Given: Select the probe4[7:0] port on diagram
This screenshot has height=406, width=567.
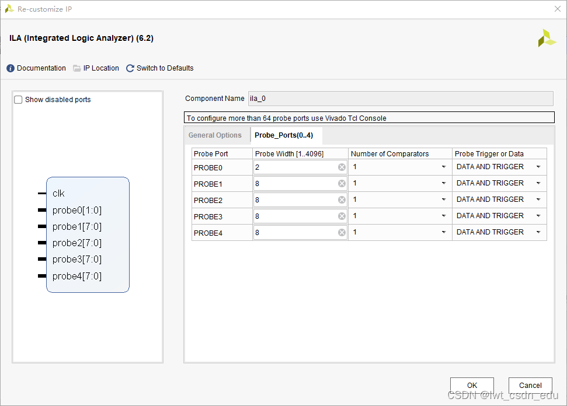Looking at the screenshot, I should (76, 276).
